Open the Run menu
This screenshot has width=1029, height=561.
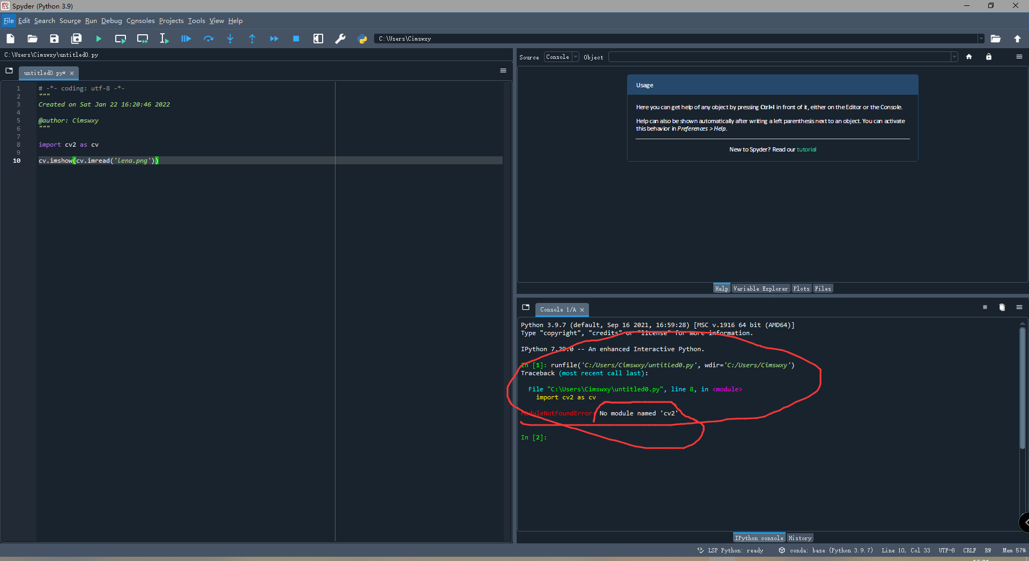(x=91, y=21)
